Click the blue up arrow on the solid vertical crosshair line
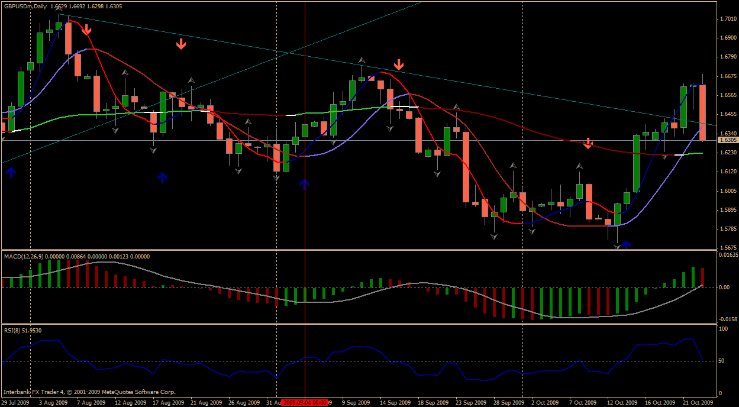 [304, 184]
